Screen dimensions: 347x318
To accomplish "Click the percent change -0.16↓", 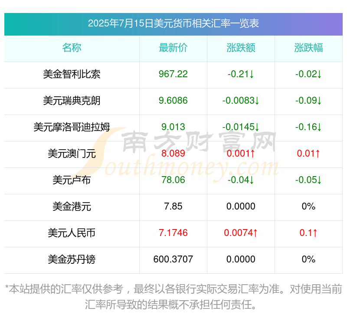I will pyautogui.click(x=308, y=127).
